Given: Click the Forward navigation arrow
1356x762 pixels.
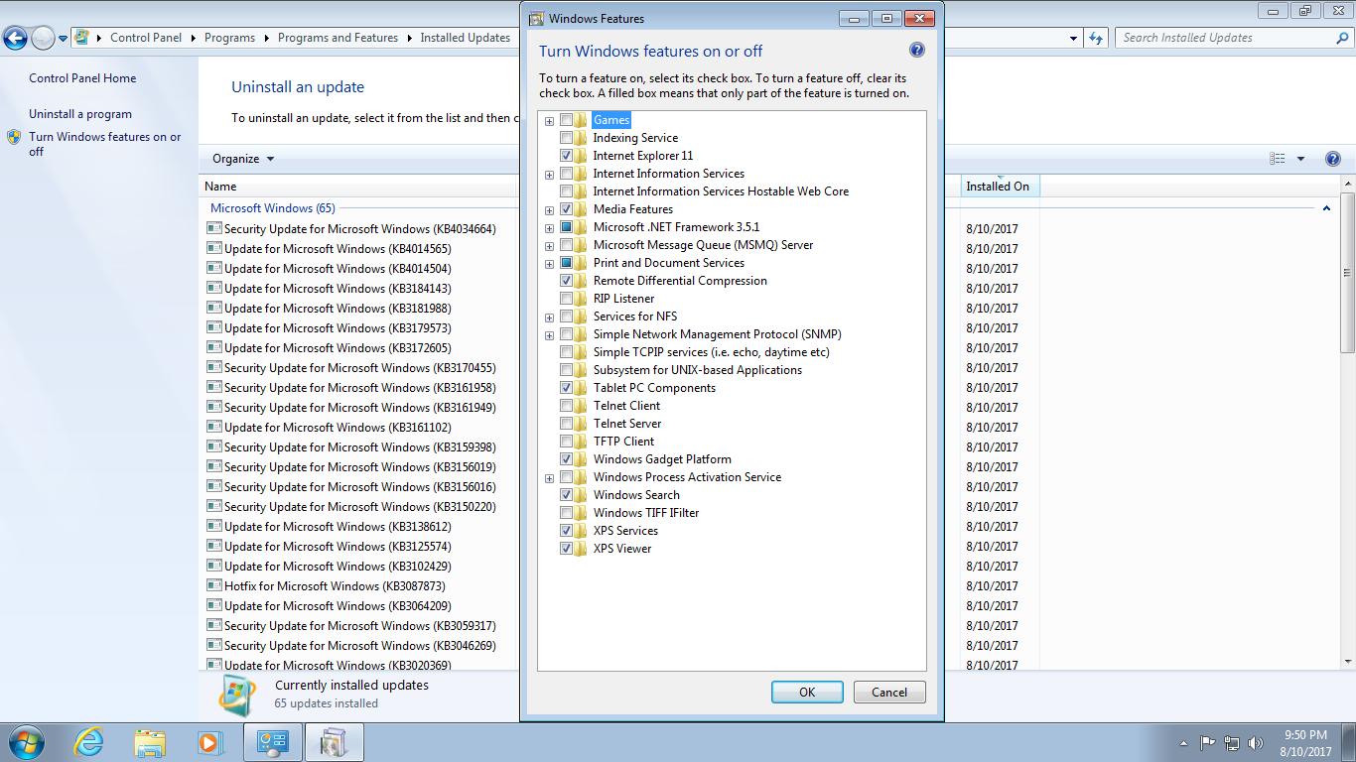Looking at the screenshot, I should (43, 38).
